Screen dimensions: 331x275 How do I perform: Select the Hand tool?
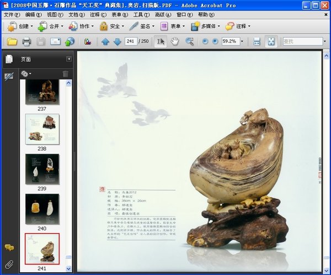pos(175,41)
